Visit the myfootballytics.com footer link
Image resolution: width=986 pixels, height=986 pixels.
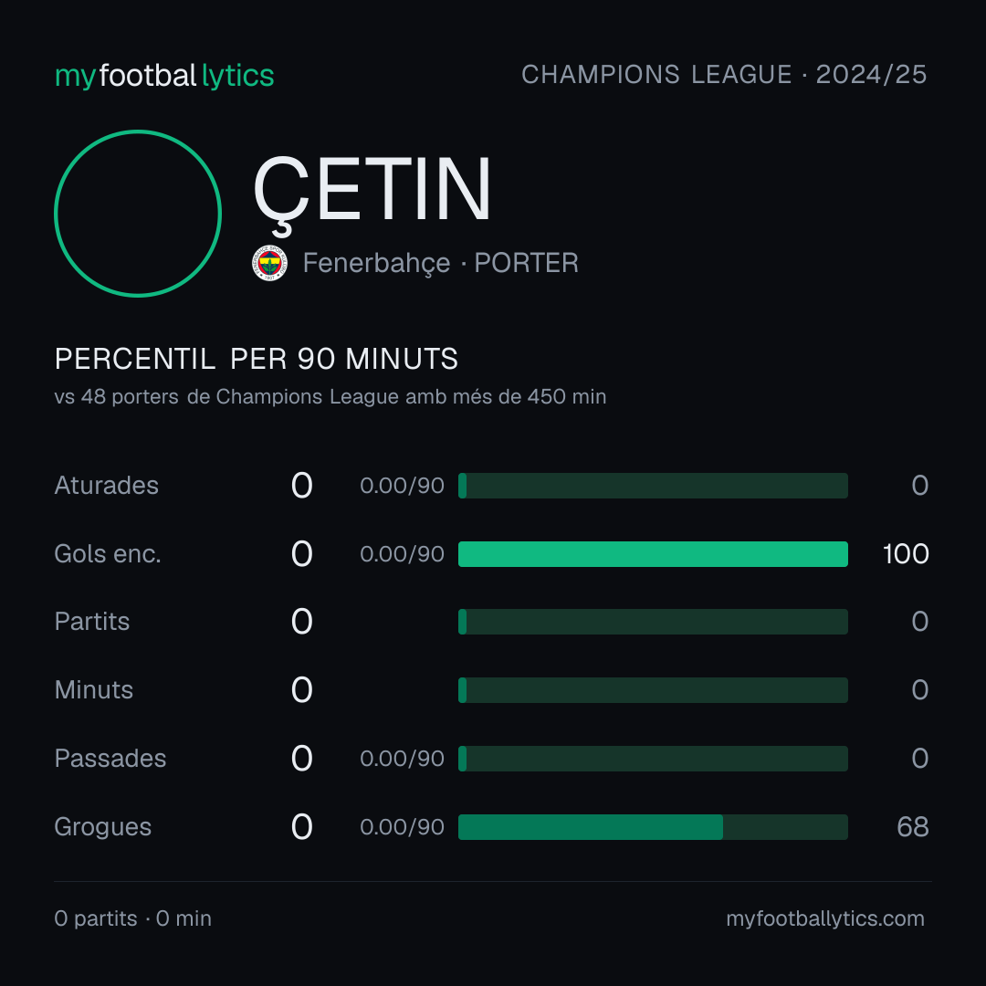825,918
